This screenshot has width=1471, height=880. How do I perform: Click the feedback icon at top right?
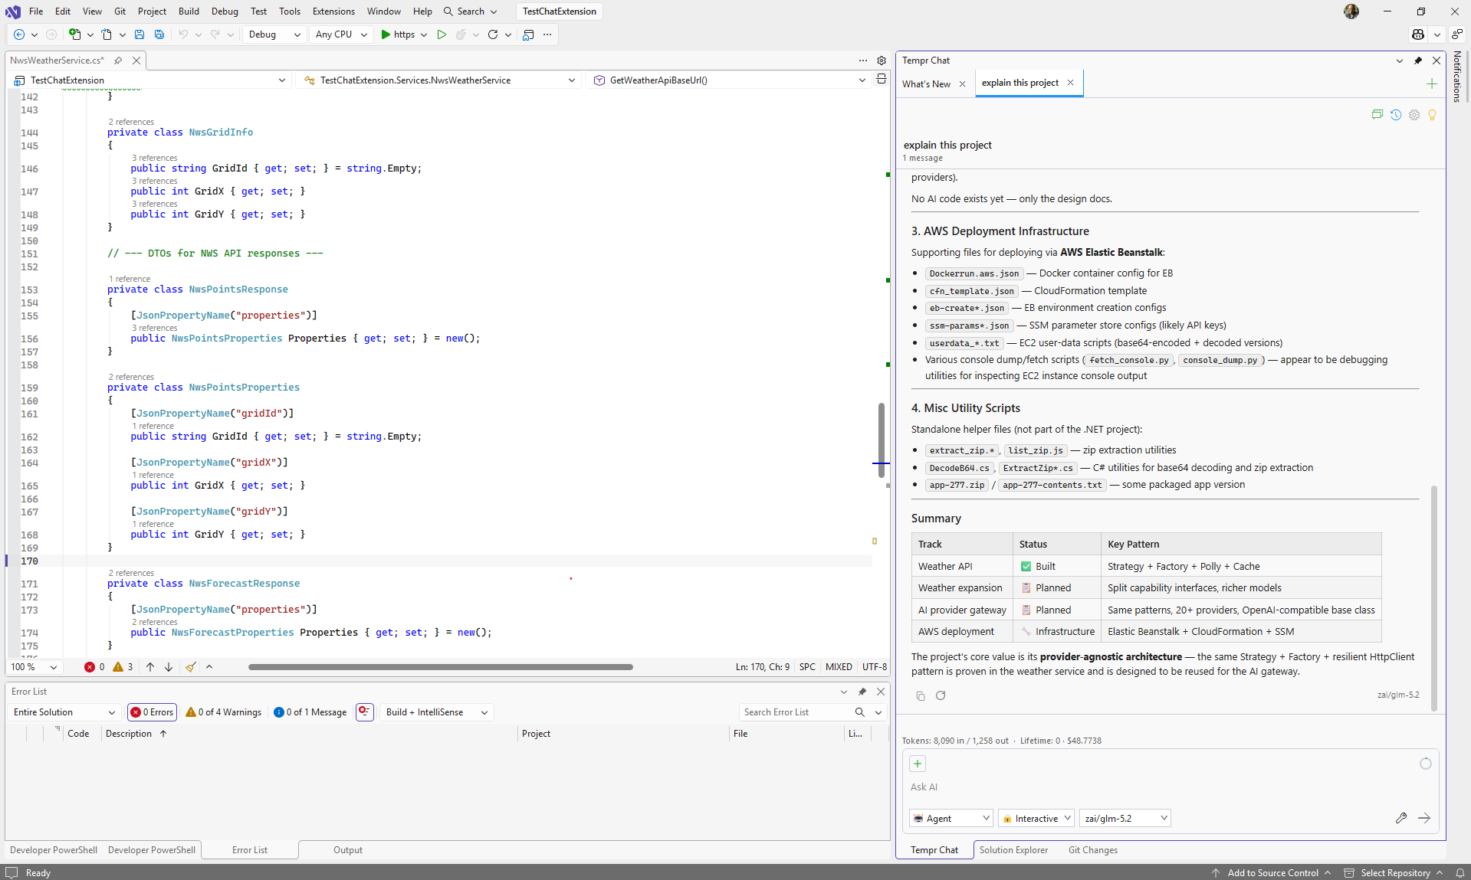[1457, 34]
